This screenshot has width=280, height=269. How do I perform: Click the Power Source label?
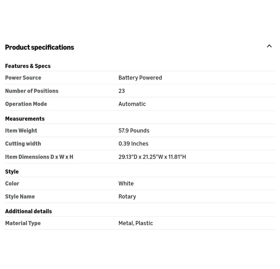pyautogui.click(x=23, y=78)
